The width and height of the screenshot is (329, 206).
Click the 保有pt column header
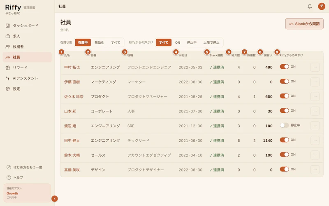point(268,55)
